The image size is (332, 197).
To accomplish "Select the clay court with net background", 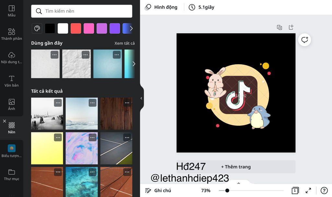I will pos(116,182).
